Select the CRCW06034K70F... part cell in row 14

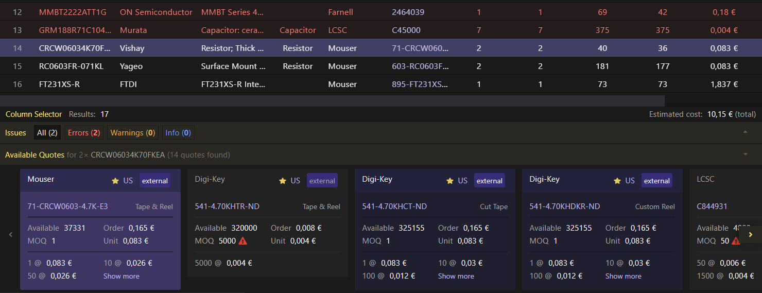pos(75,48)
